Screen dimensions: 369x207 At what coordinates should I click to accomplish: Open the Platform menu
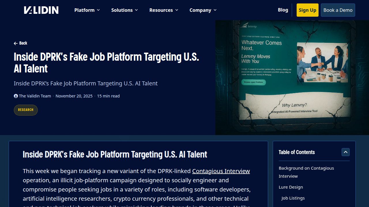coord(87,10)
